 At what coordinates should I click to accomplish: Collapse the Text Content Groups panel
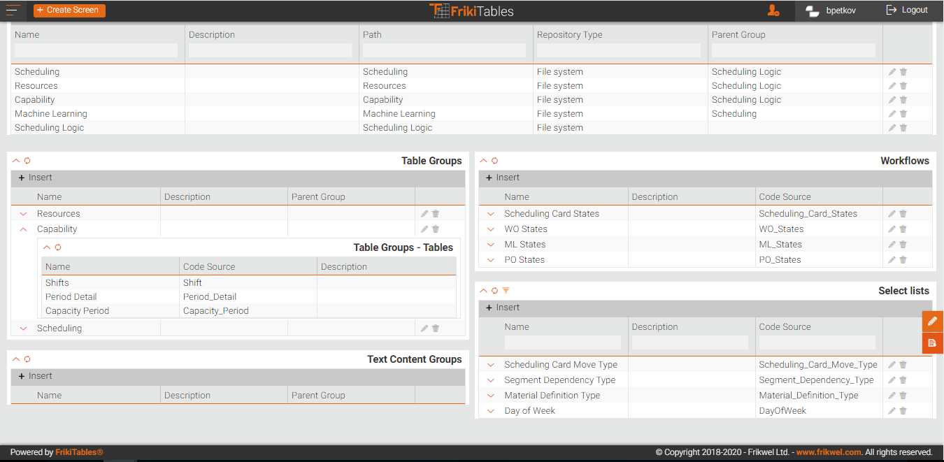point(16,359)
